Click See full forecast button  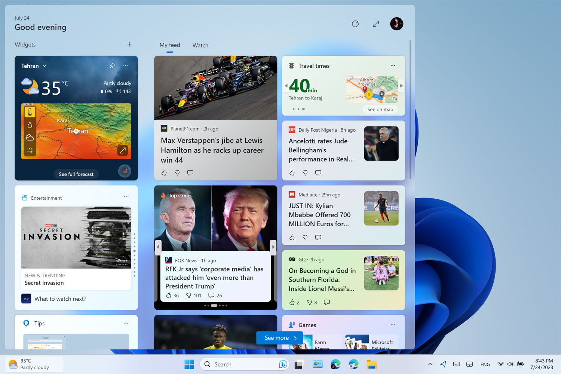point(76,174)
